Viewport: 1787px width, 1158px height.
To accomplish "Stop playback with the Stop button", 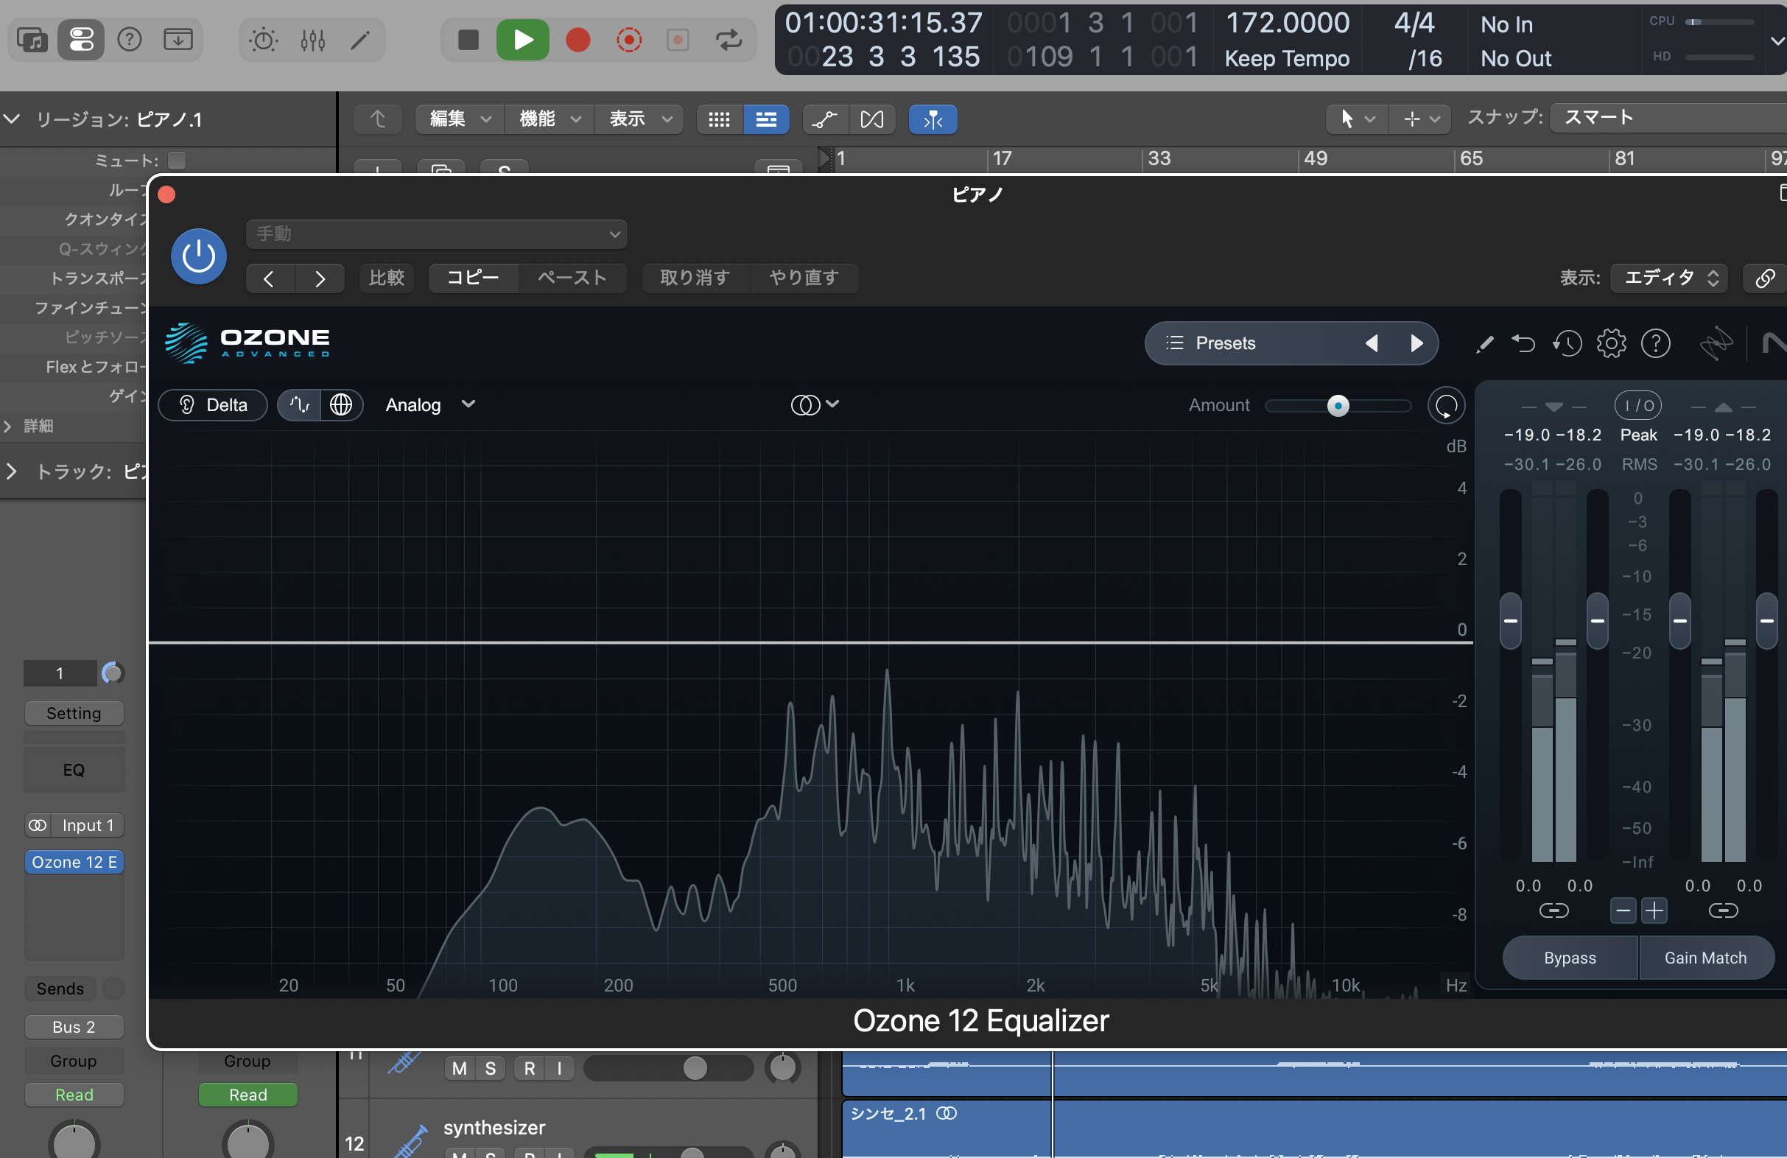I will tap(468, 39).
